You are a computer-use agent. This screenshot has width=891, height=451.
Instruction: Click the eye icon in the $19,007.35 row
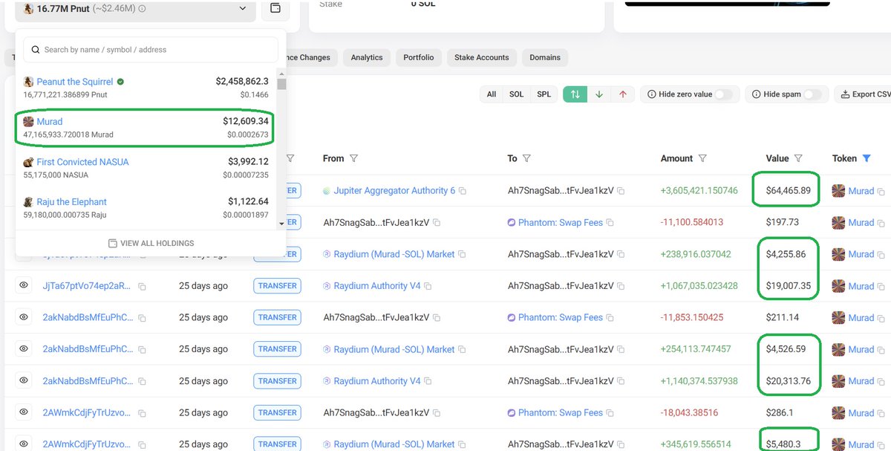pyautogui.click(x=24, y=285)
